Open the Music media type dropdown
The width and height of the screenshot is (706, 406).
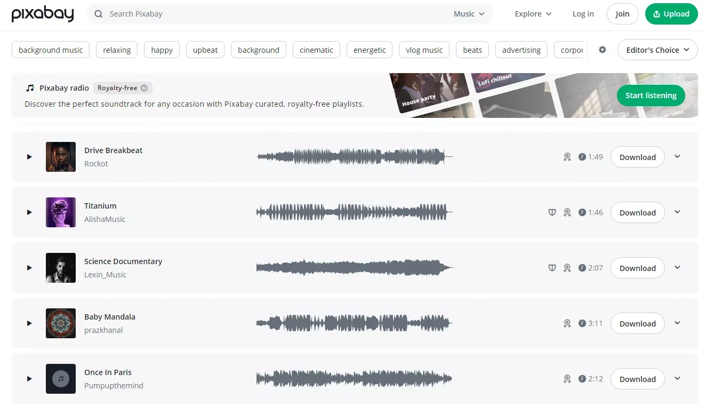469,14
